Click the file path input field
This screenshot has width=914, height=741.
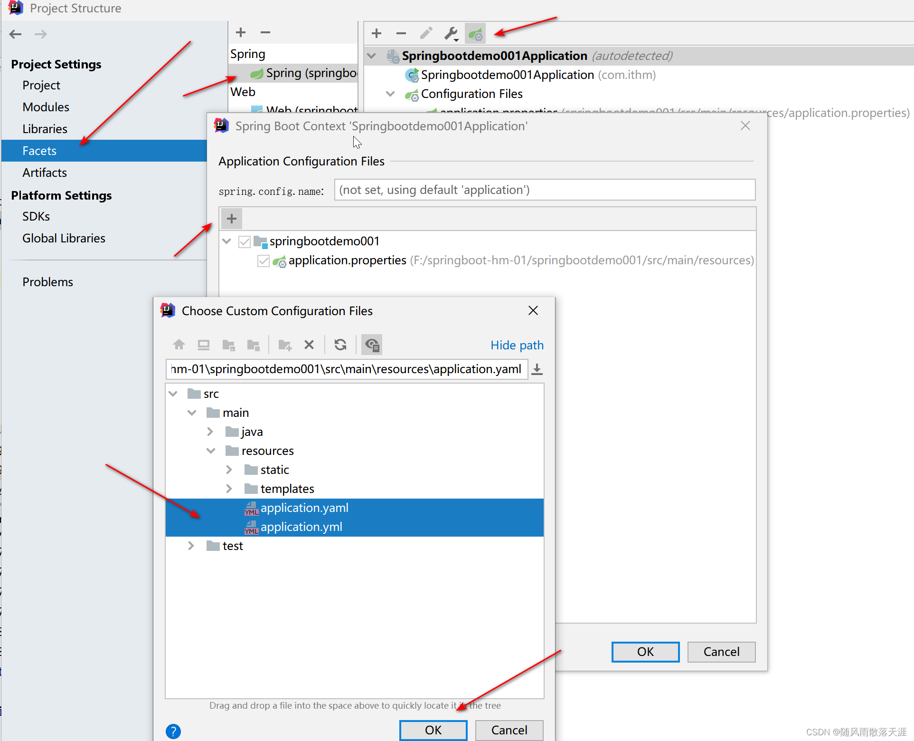pos(347,369)
